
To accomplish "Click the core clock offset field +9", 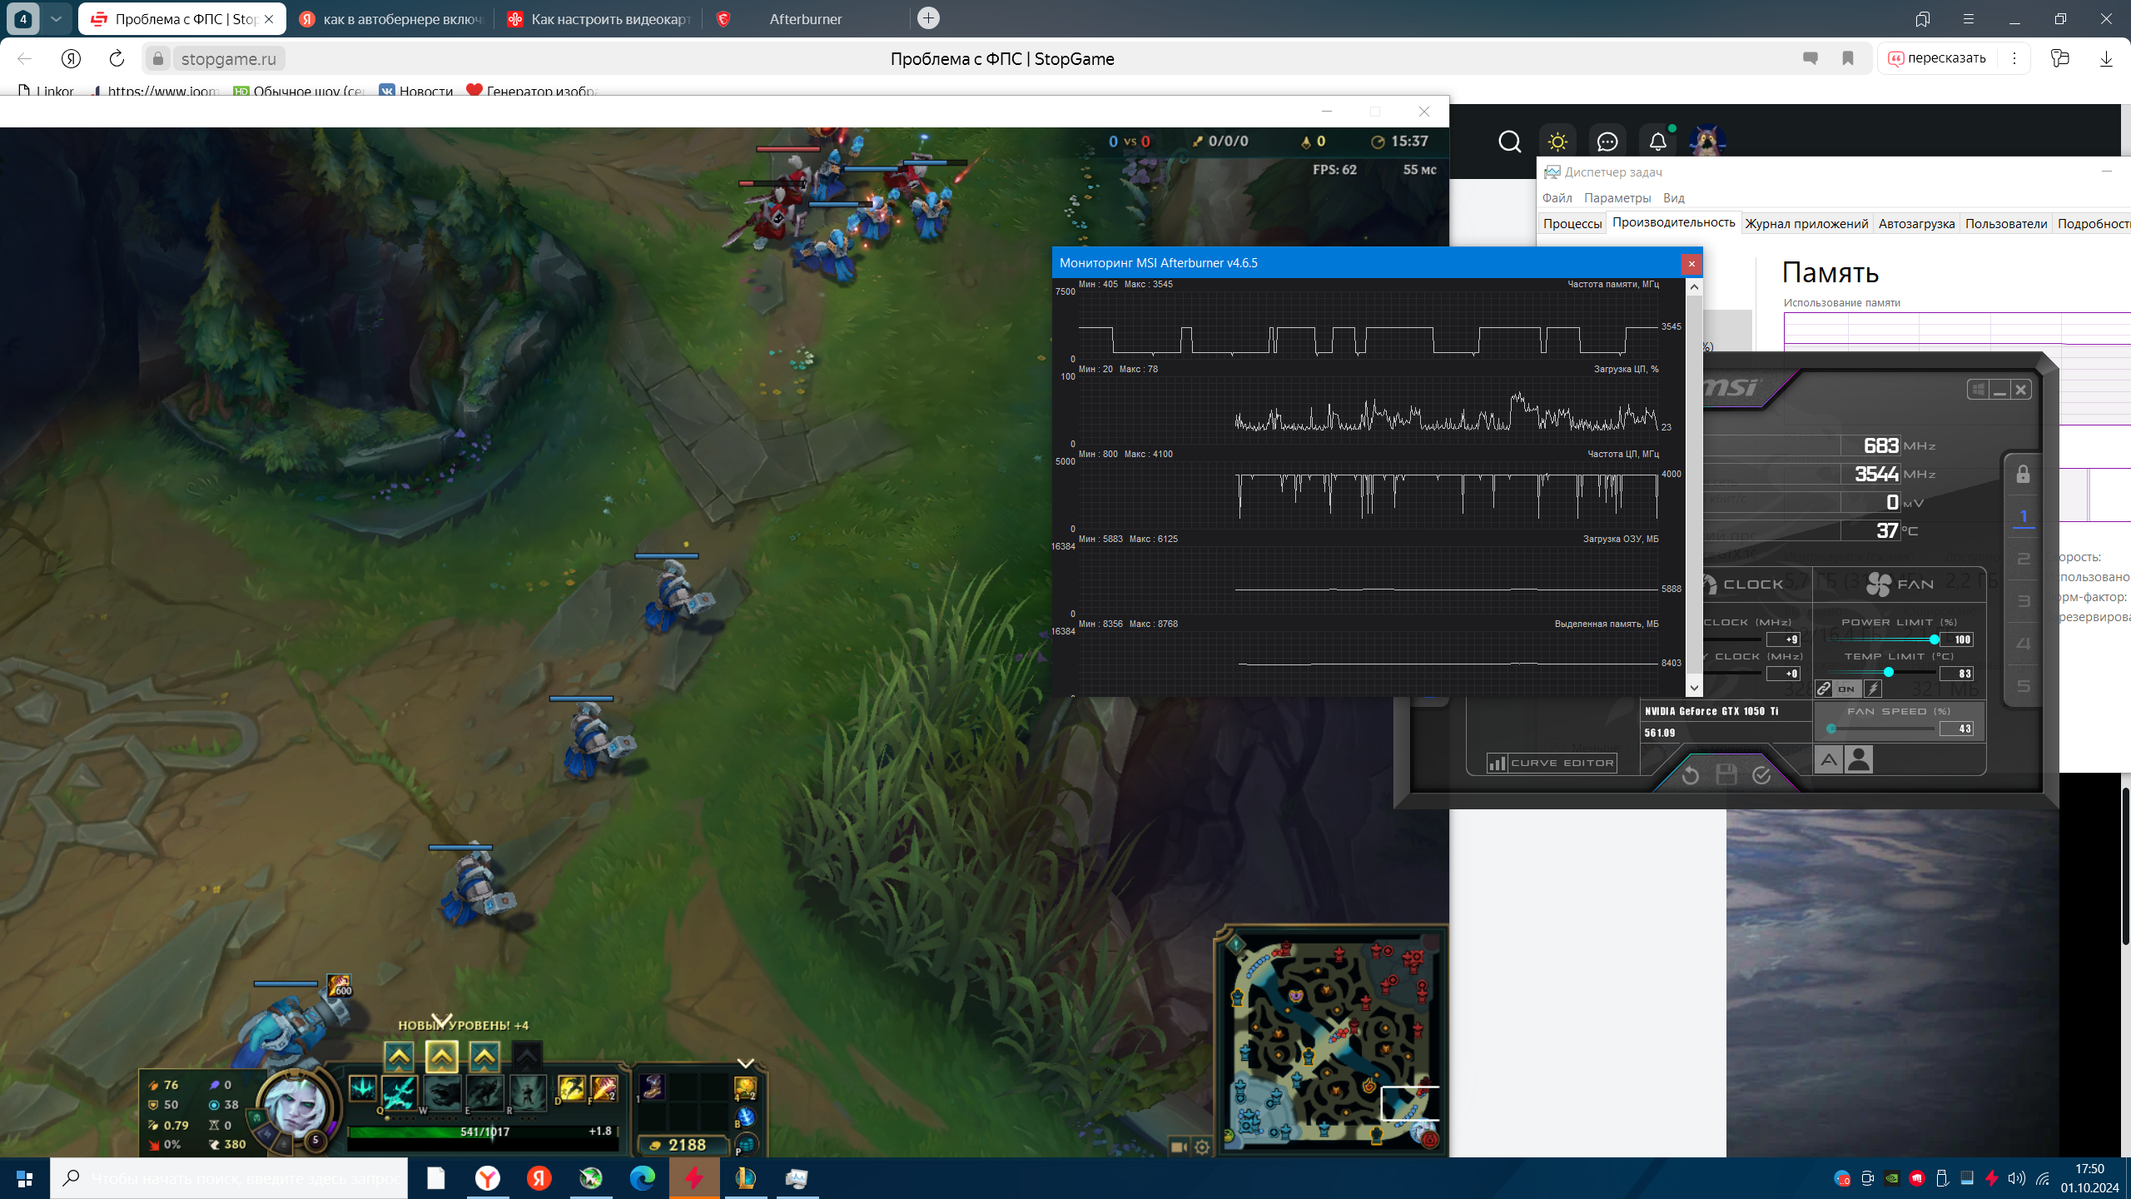I will [1783, 639].
